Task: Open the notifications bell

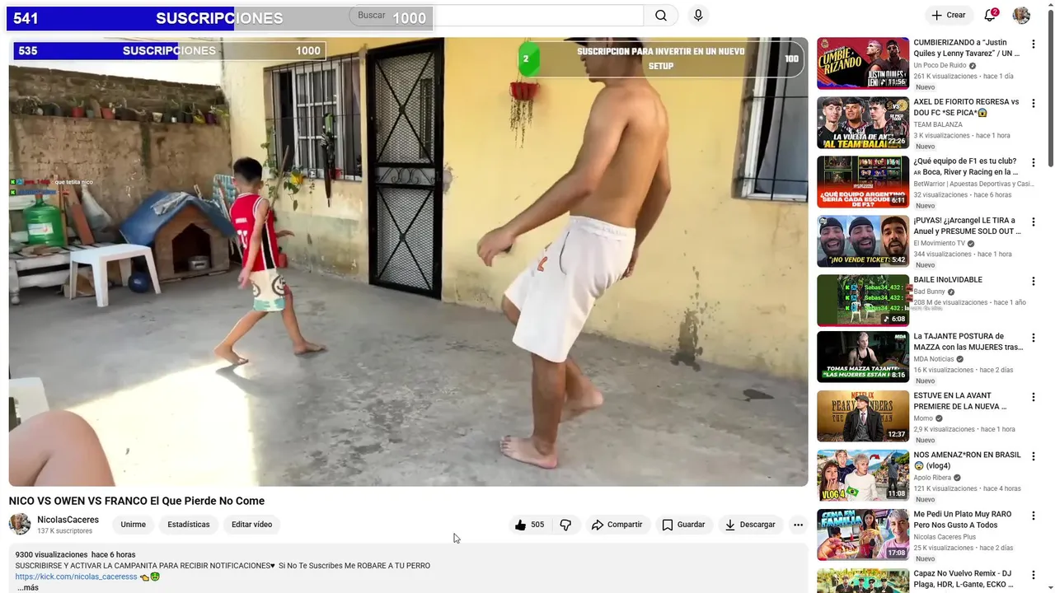Action: pyautogui.click(x=990, y=16)
